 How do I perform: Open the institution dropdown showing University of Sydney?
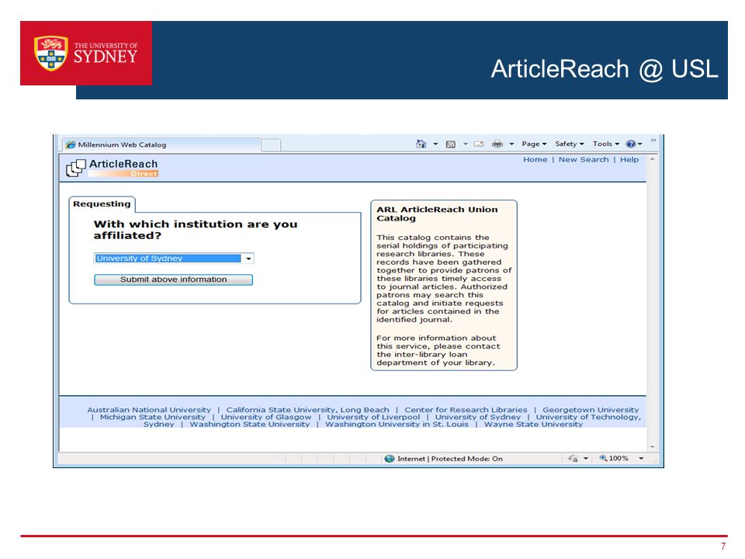click(x=174, y=258)
